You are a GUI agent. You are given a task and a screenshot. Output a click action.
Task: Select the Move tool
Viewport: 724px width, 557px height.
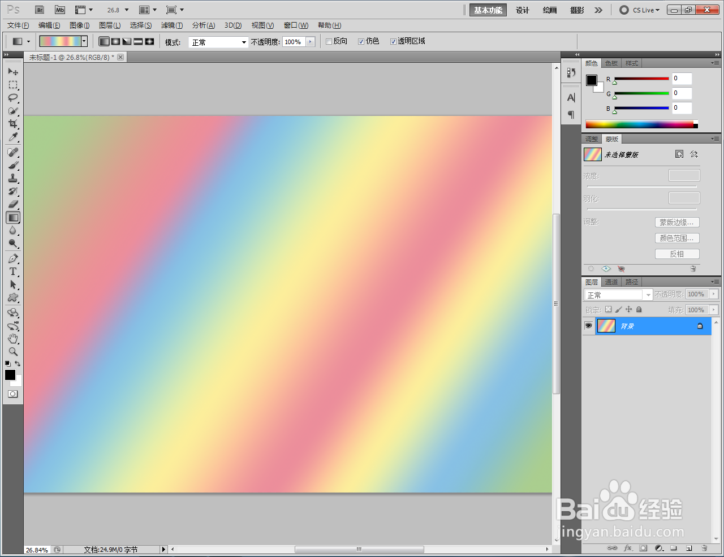13,72
